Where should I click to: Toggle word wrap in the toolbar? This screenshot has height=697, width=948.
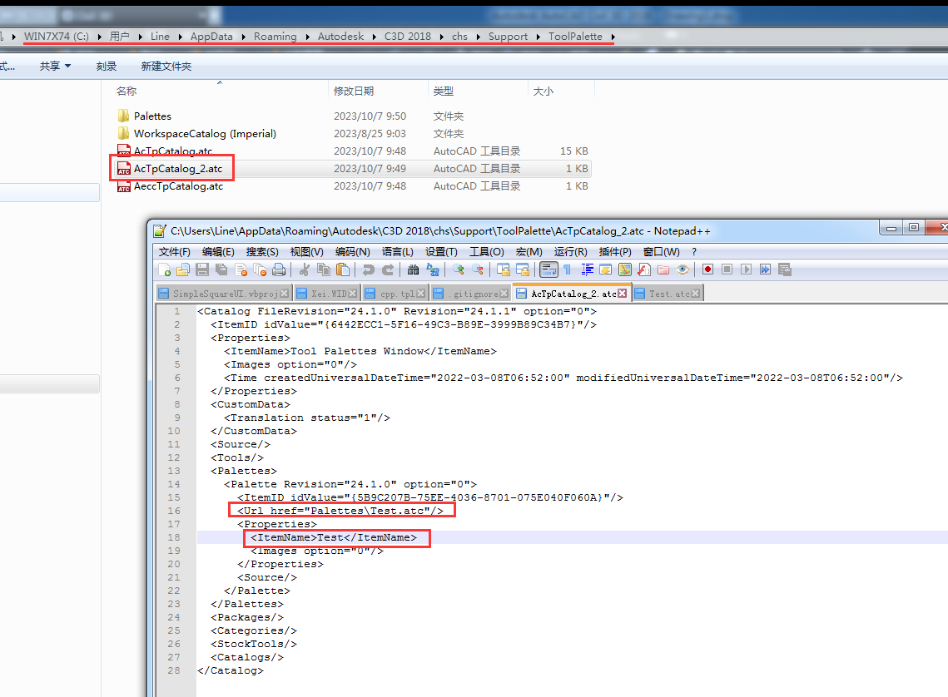548,269
